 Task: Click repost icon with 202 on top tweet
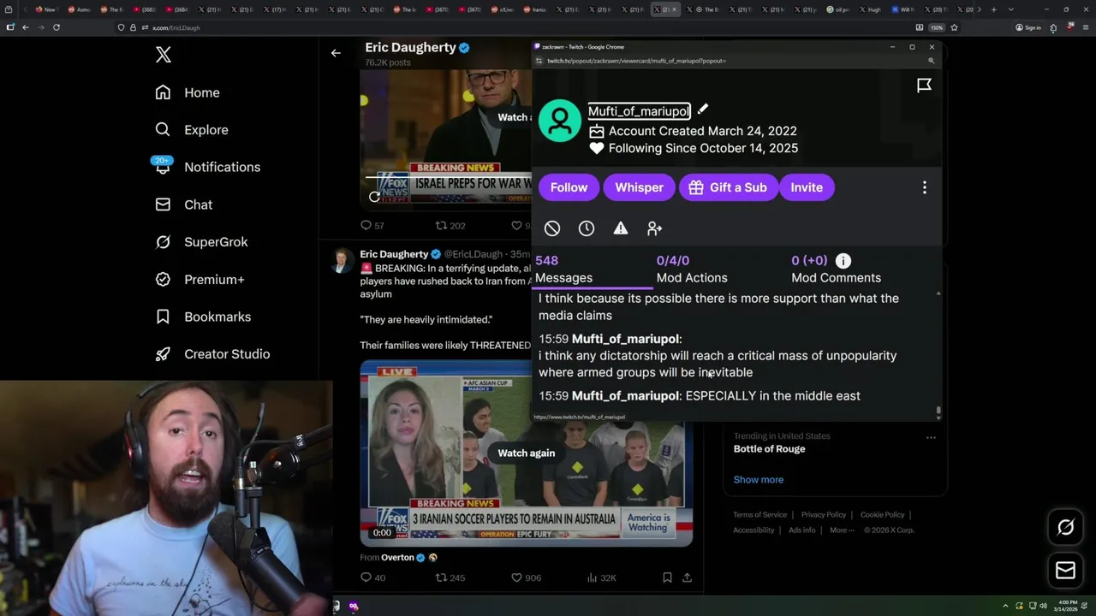441,225
